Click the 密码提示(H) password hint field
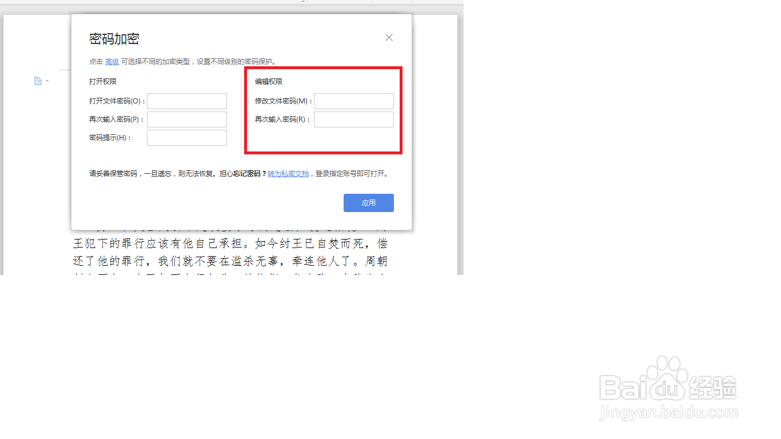The width and height of the screenshot is (781, 439). point(186,137)
